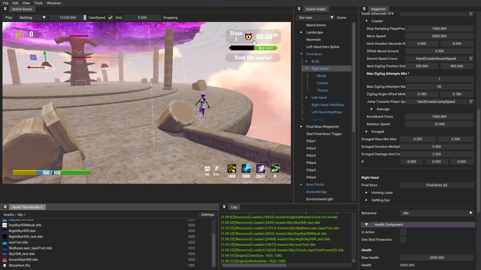Open the Behaviour Idle dropdown
This screenshot has width=481, height=270.
437,213
